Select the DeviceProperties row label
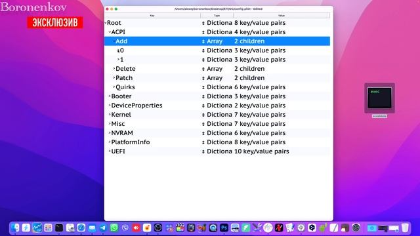420x236 pixels. pos(136,106)
